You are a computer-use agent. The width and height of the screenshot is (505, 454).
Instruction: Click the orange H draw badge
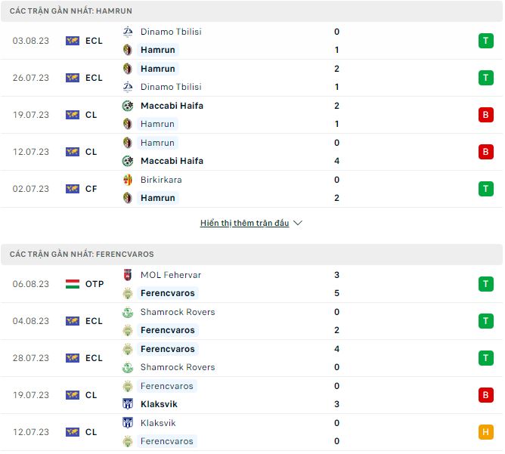pyautogui.click(x=485, y=432)
